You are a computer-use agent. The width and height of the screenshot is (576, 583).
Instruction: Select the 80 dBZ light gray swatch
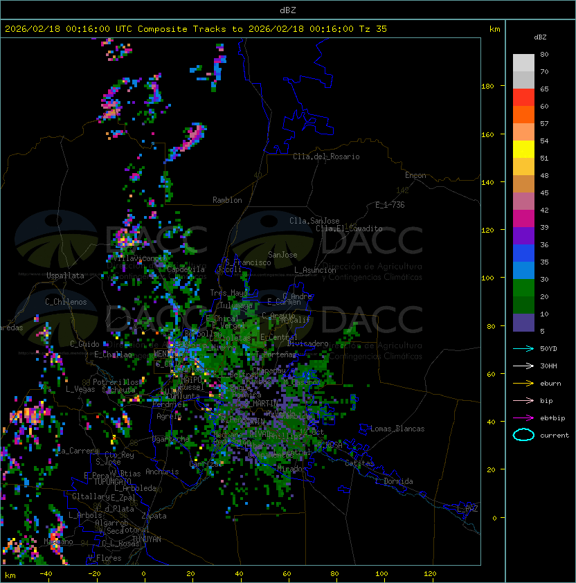click(x=523, y=62)
